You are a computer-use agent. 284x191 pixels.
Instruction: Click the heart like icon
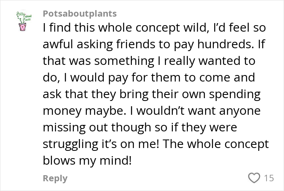[x=254, y=178]
